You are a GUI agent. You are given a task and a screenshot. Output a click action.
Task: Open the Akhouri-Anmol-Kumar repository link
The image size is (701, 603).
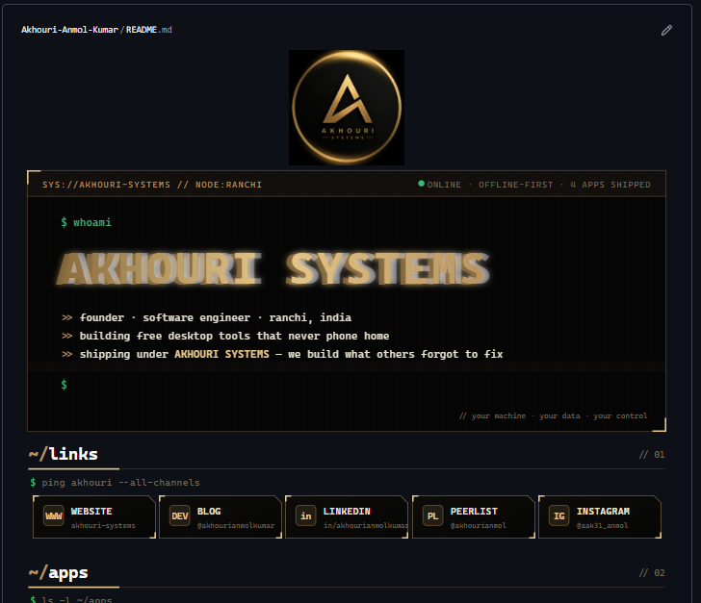tap(69, 30)
